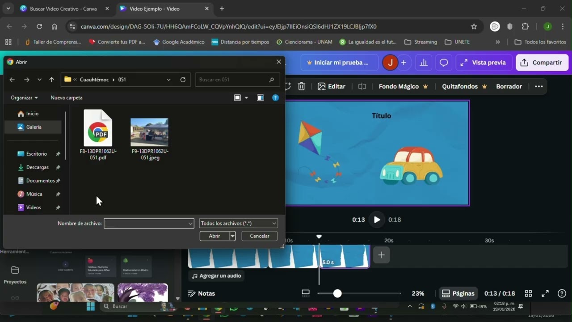This screenshot has height=322, width=572.
Task: Click Agregar un audio on timeline
Action: (x=216, y=276)
